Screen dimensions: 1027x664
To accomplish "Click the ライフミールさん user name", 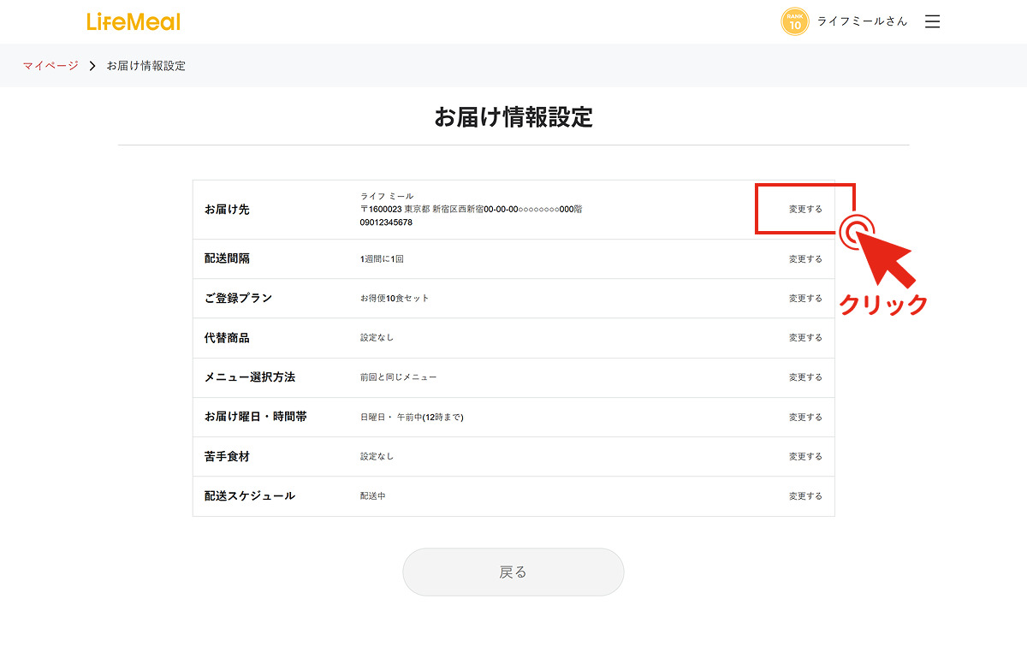I will [x=862, y=22].
